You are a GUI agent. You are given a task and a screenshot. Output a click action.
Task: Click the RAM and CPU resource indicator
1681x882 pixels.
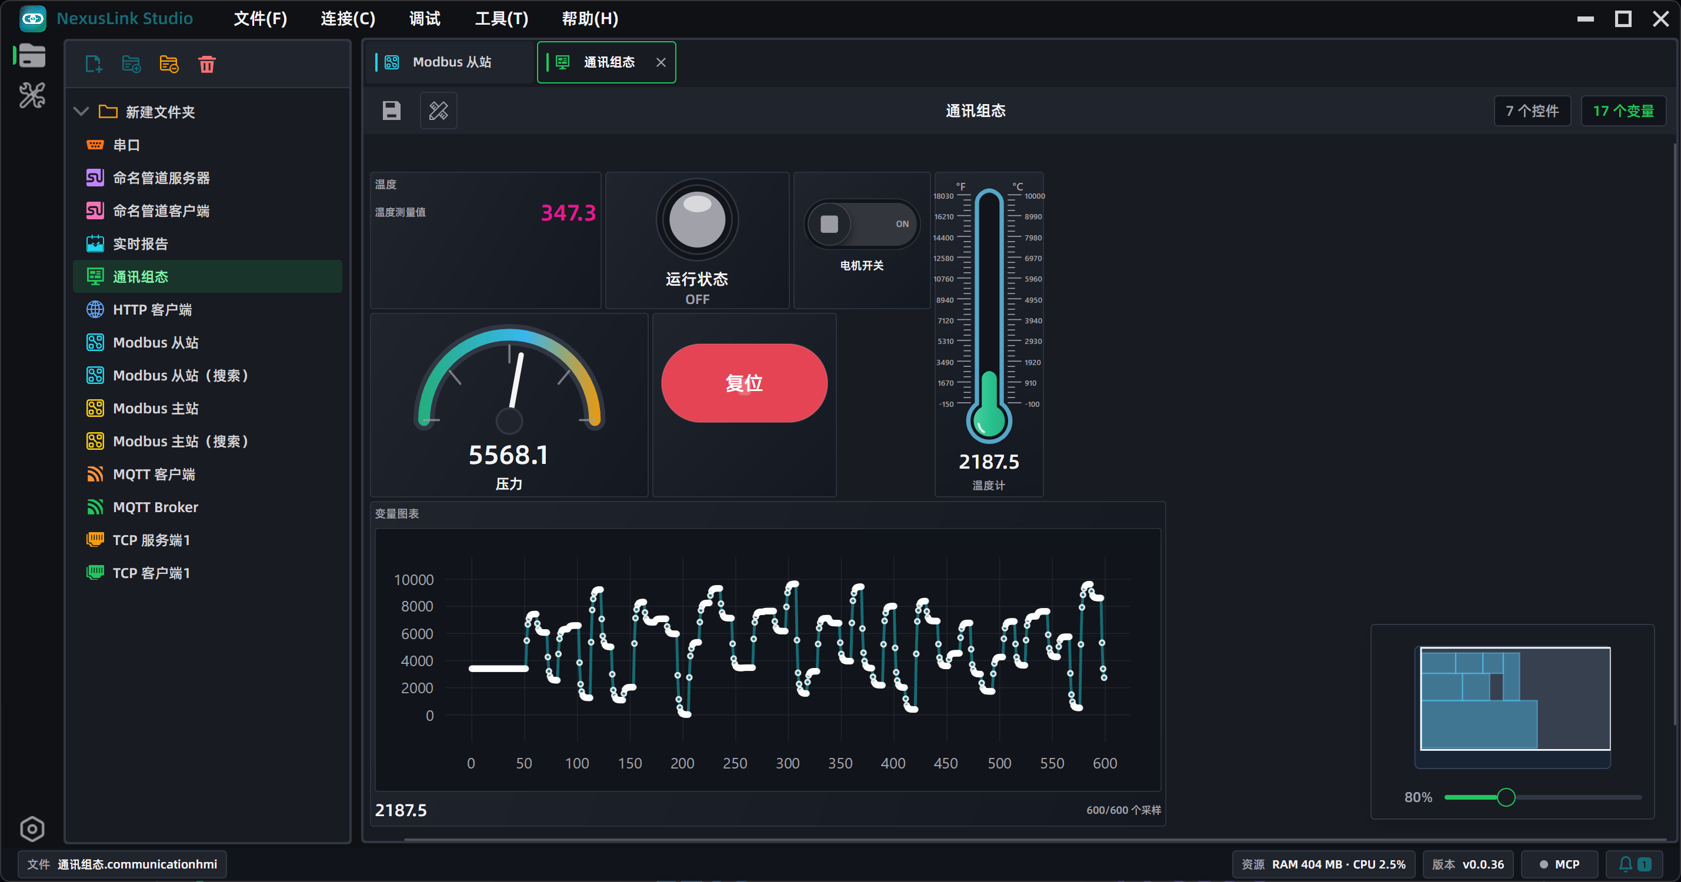point(1323,864)
